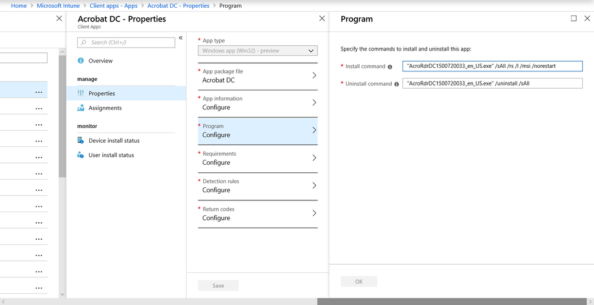The width and height of the screenshot is (594, 305).
Task: Click the scroll down arrow in the apps list
Action: coord(62,294)
